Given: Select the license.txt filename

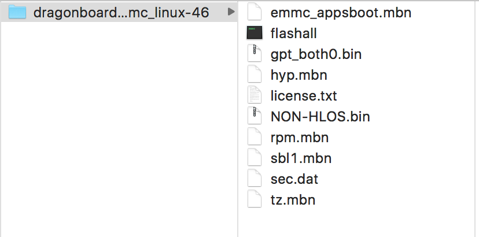Looking at the screenshot, I should [x=304, y=95].
